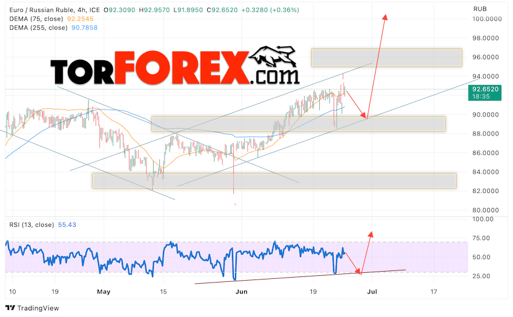The width and height of the screenshot is (513, 317).
Task: Click the open price value O92.3090
Action: click(x=119, y=10)
